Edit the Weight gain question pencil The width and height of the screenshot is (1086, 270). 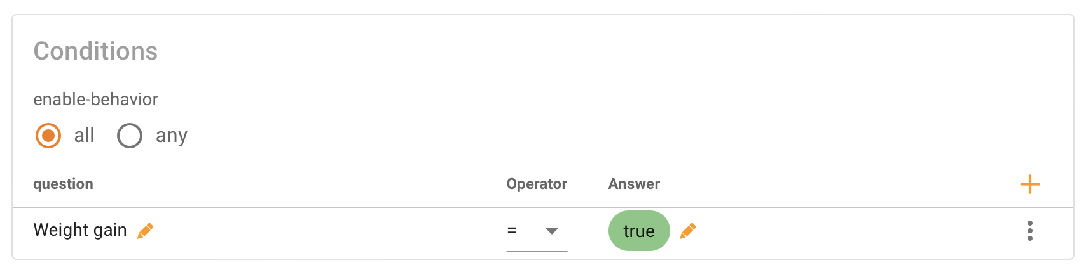[x=146, y=231]
